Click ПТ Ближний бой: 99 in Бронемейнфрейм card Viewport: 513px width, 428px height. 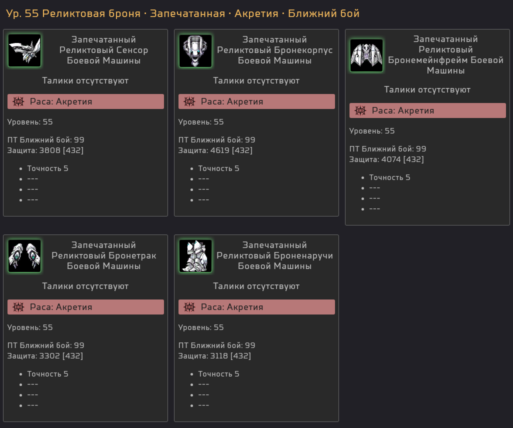(x=387, y=149)
